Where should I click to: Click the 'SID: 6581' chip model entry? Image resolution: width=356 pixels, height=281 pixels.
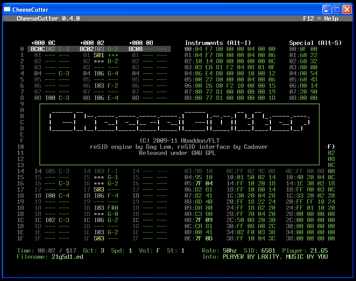(260, 250)
